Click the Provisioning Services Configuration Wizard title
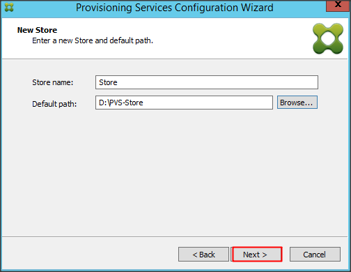This screenshot has width=351, height=272. (x=175, y=8)
